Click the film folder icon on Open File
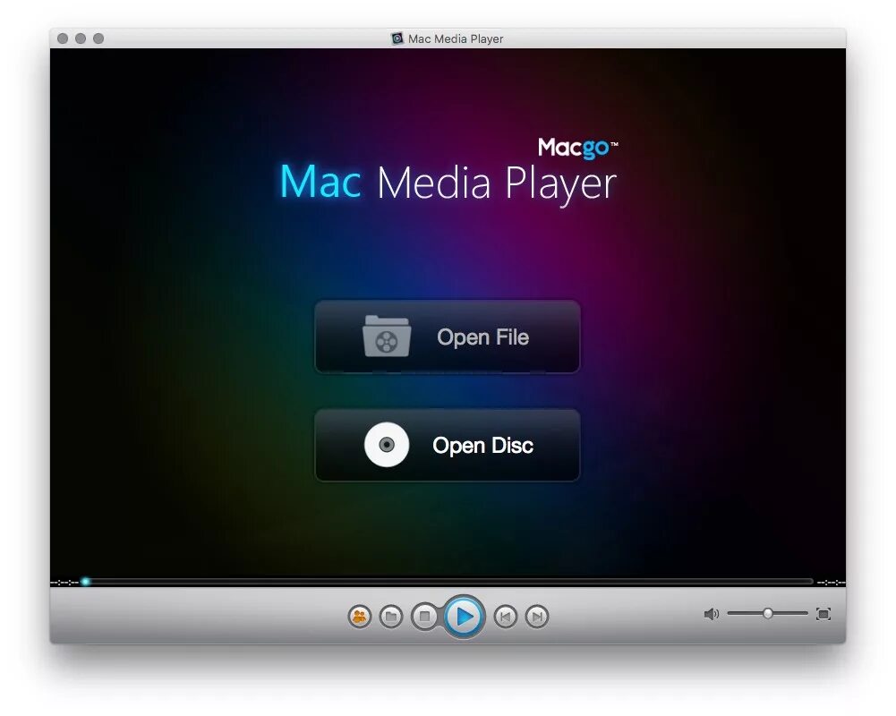Viewport: 896px width, 716px height. [387, 336]
